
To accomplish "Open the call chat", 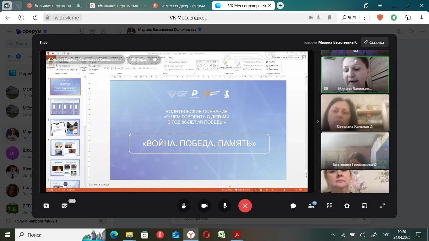I will [x=293, y=206].
